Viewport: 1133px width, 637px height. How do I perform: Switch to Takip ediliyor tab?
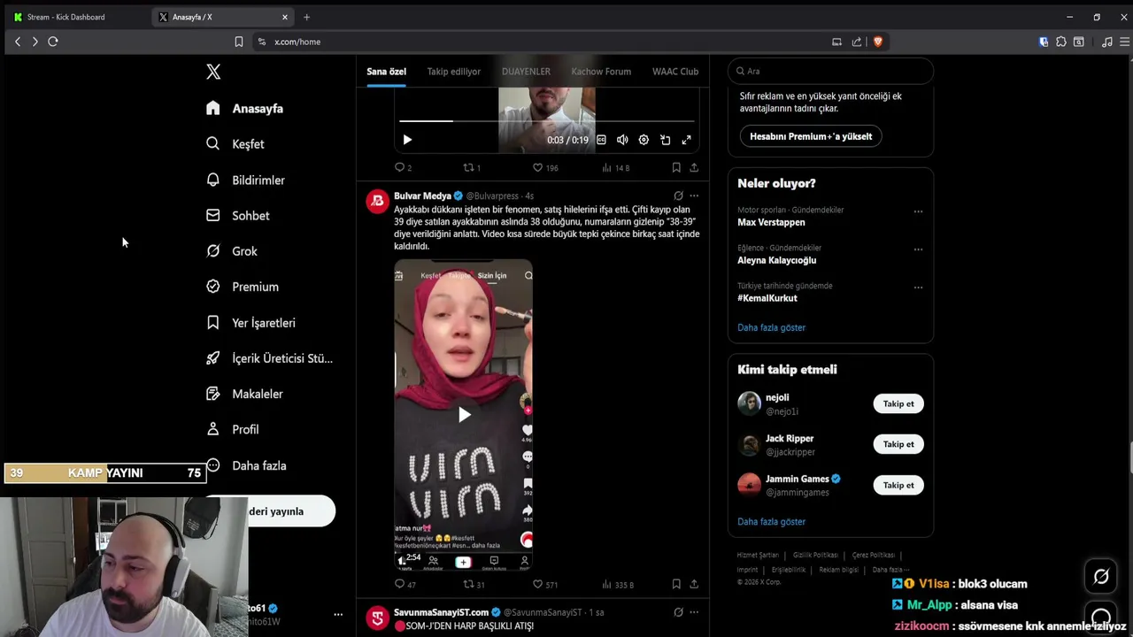(x=453, y=72)
